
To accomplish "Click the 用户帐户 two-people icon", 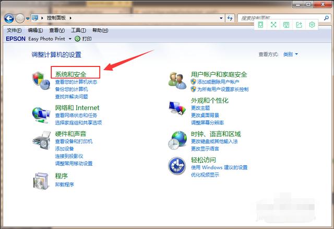I will (177, 81).
